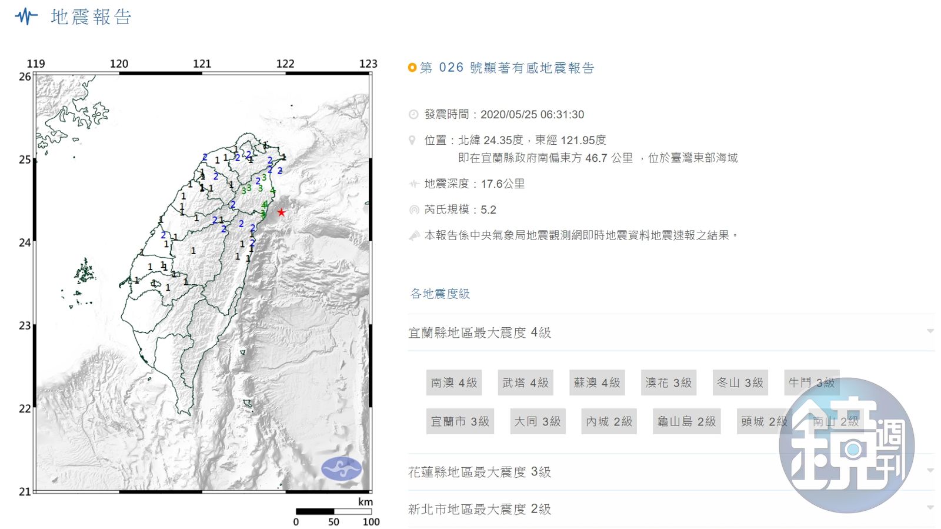Click the location pin icon beside 位置
This screenshot has width=941, height=529.
(x=412, y=141)
